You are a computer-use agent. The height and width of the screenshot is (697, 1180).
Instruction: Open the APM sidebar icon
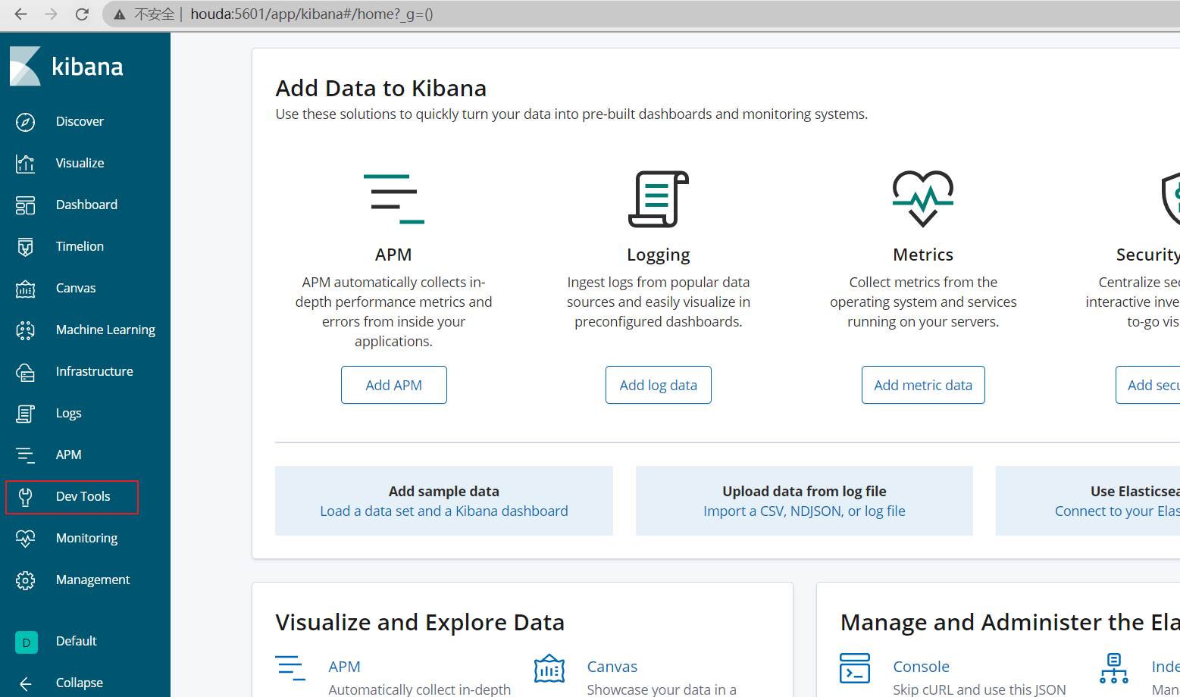pyautogui.click(x=25, y=455)
